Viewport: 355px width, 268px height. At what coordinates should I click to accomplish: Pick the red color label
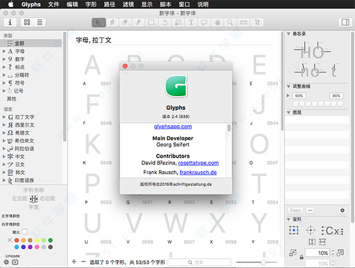(17, 240)
